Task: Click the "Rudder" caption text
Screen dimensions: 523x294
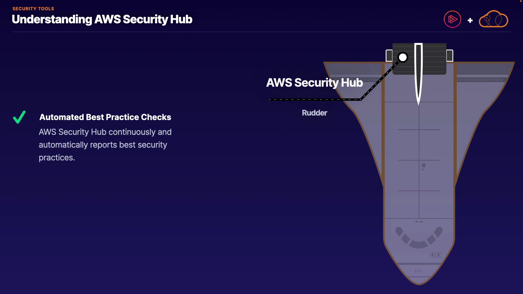Action: click(314, 113)
